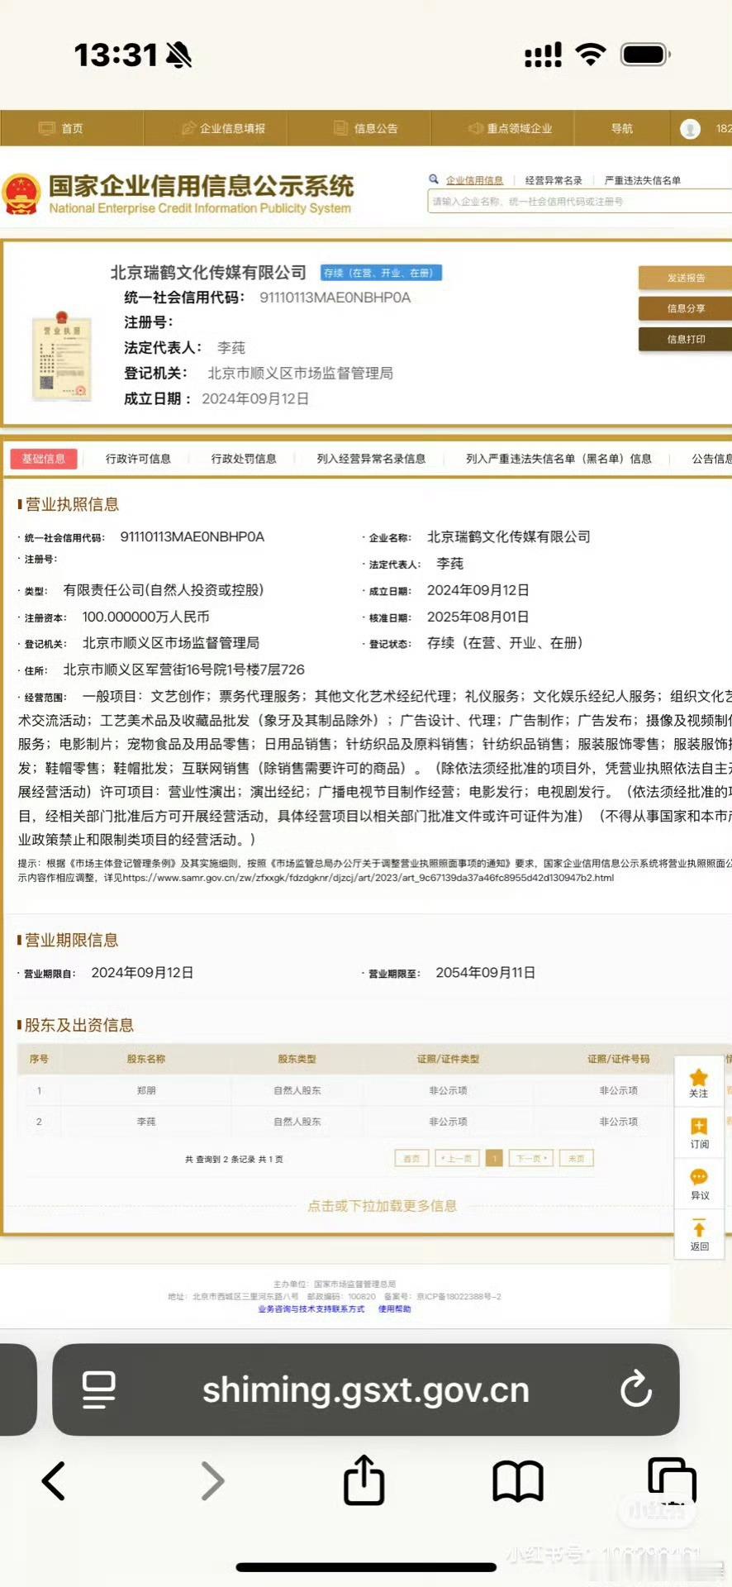Click the credit code 91110113MAE0NBHP0A in header
The image size is (732, 1587).
tap(335, 298)
